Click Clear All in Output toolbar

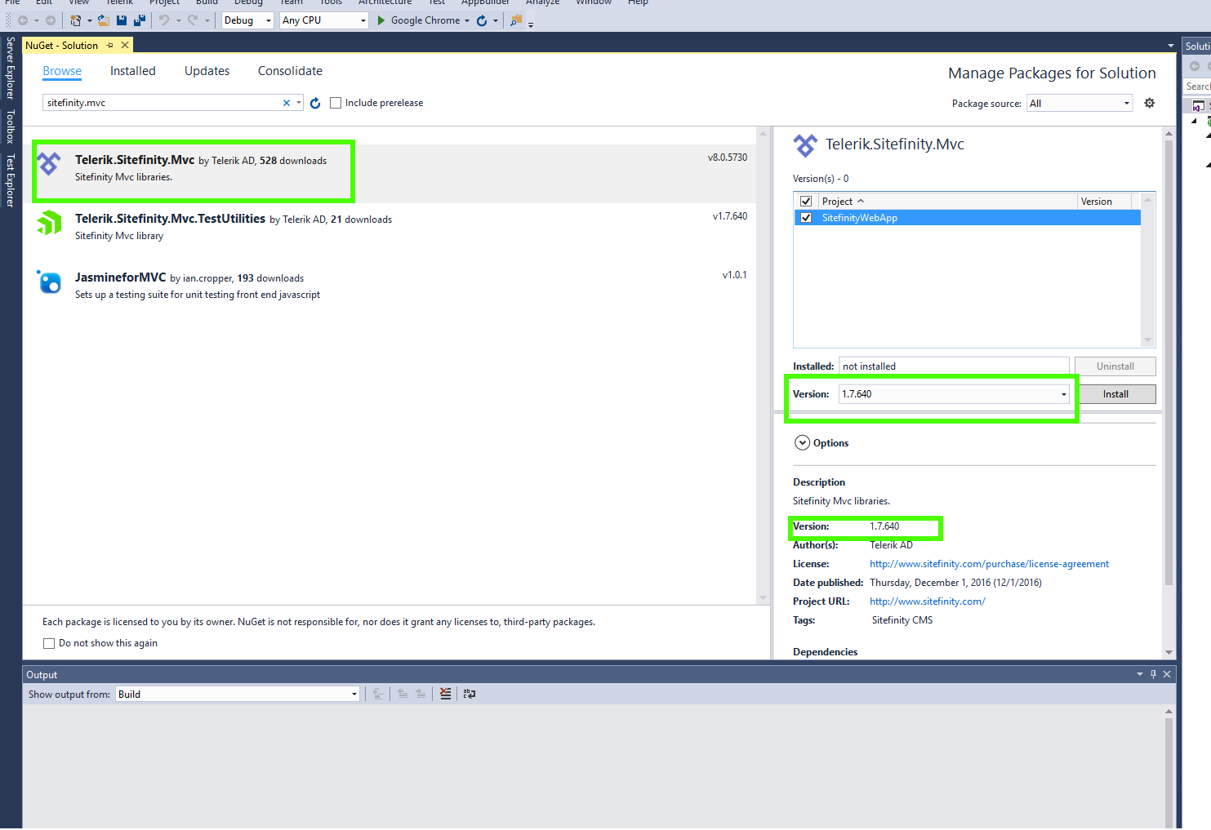click(x=446, y=694)
